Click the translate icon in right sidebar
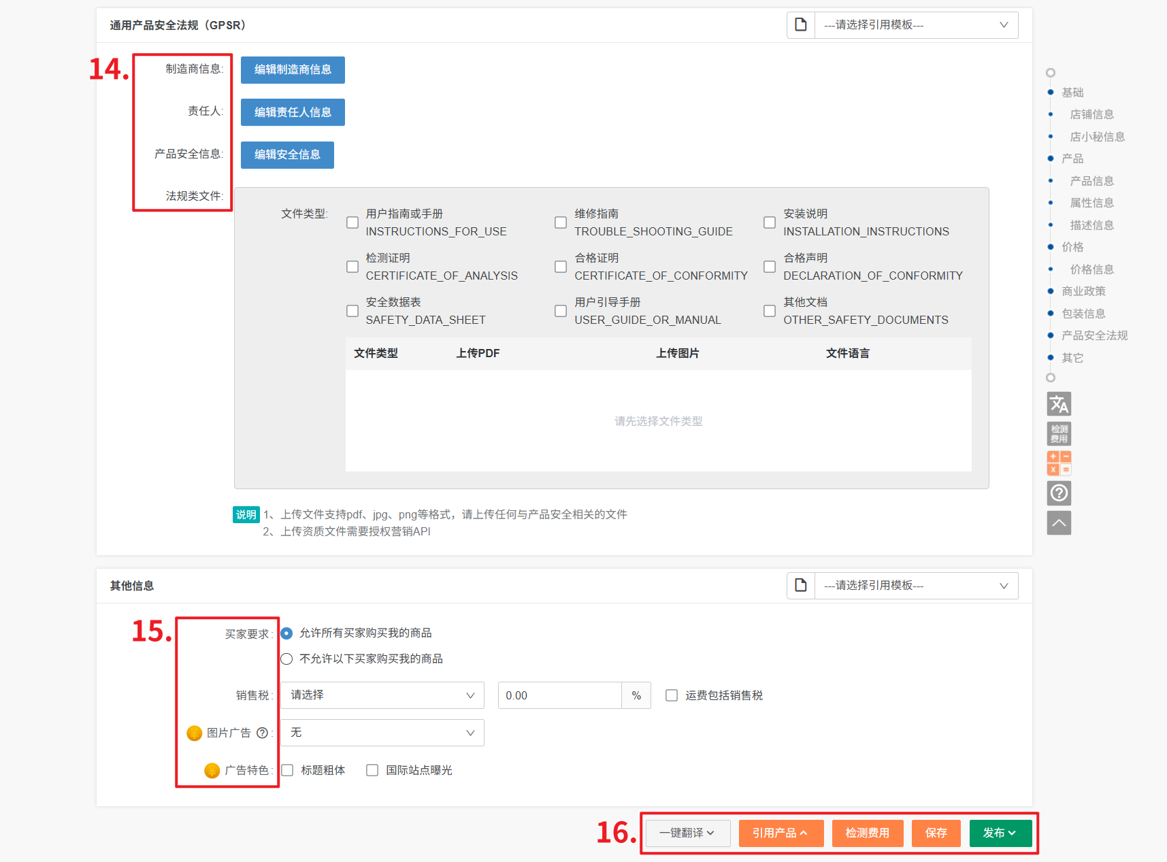The image size is (1167, 862). coord(1059,404)
